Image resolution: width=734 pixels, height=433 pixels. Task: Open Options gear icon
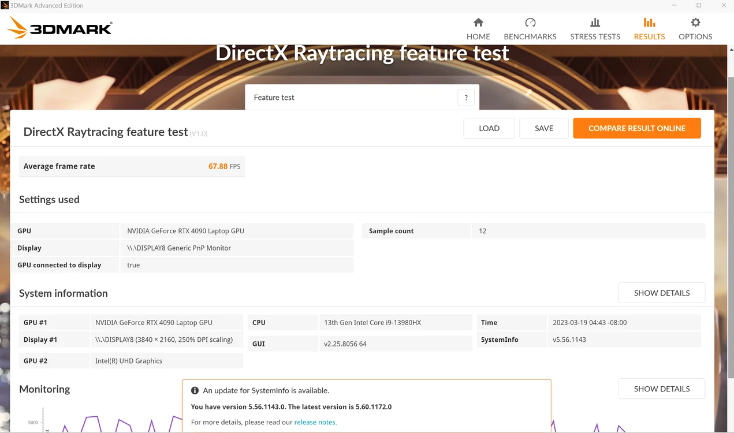click(695, 23)
